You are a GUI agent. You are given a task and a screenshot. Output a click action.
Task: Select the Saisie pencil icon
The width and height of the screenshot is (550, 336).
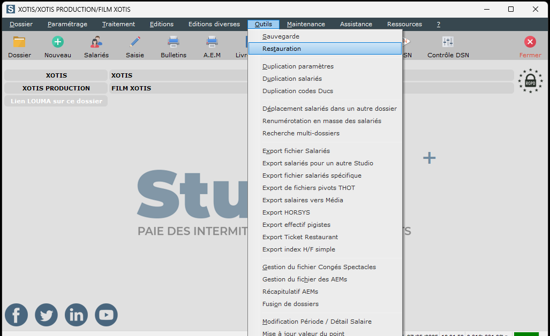pyautogui.click(x=135, y=42)
